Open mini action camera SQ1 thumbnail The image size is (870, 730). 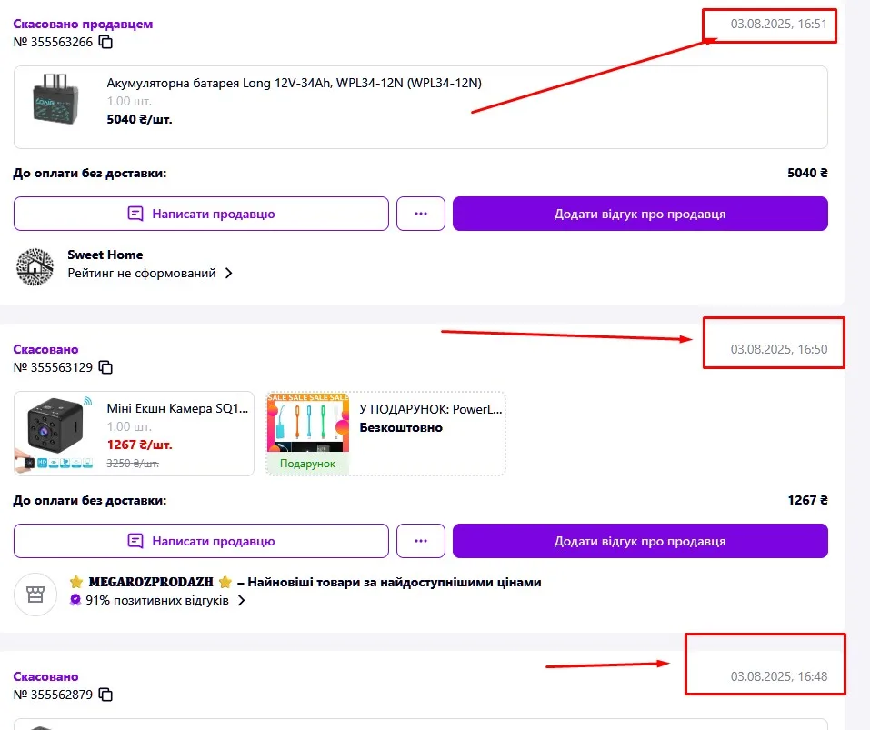[x=54, y=434]
